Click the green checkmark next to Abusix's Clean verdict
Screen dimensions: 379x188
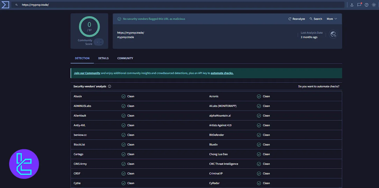click(x=123, y=96)
